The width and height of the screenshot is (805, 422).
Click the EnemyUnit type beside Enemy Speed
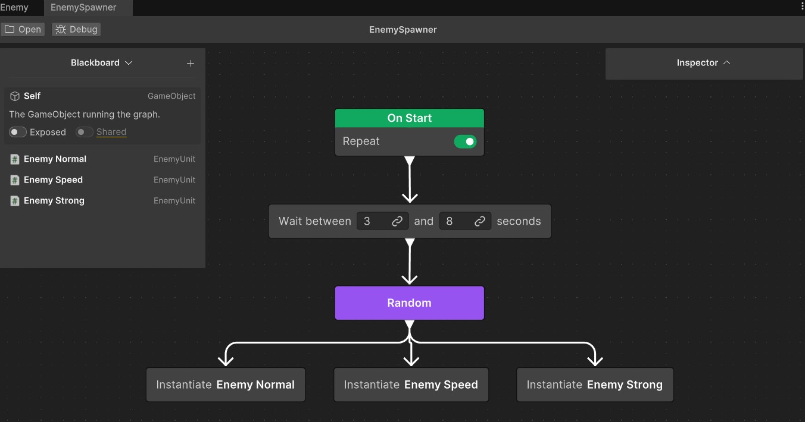(x=174, y=180)
